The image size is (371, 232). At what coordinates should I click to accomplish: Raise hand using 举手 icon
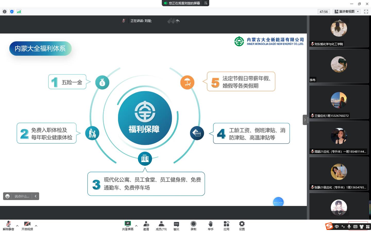210,225
